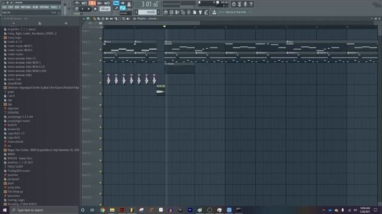
Task: Click the yellow playhead marker on timeline
Action: 165,26
